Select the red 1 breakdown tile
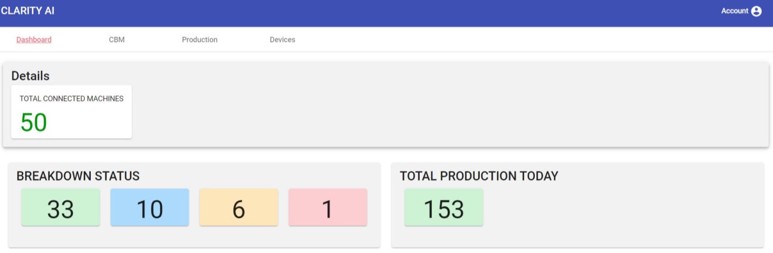This screenshot has height=253, width=773. (328, 207)
